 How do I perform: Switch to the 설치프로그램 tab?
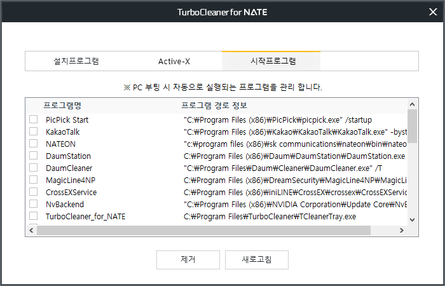[76, 61]
